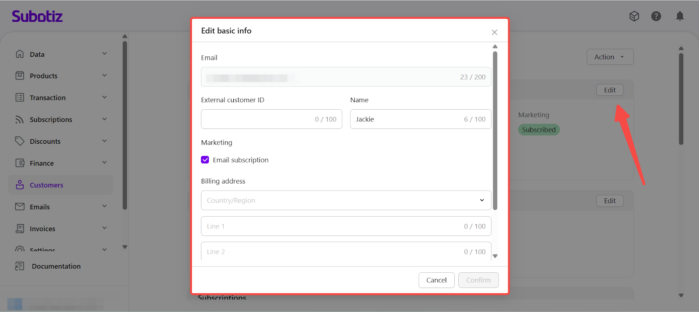The image size is (699, 312).
Task: Click the Products icon in sidebar
Action: (x=20, y=76)
